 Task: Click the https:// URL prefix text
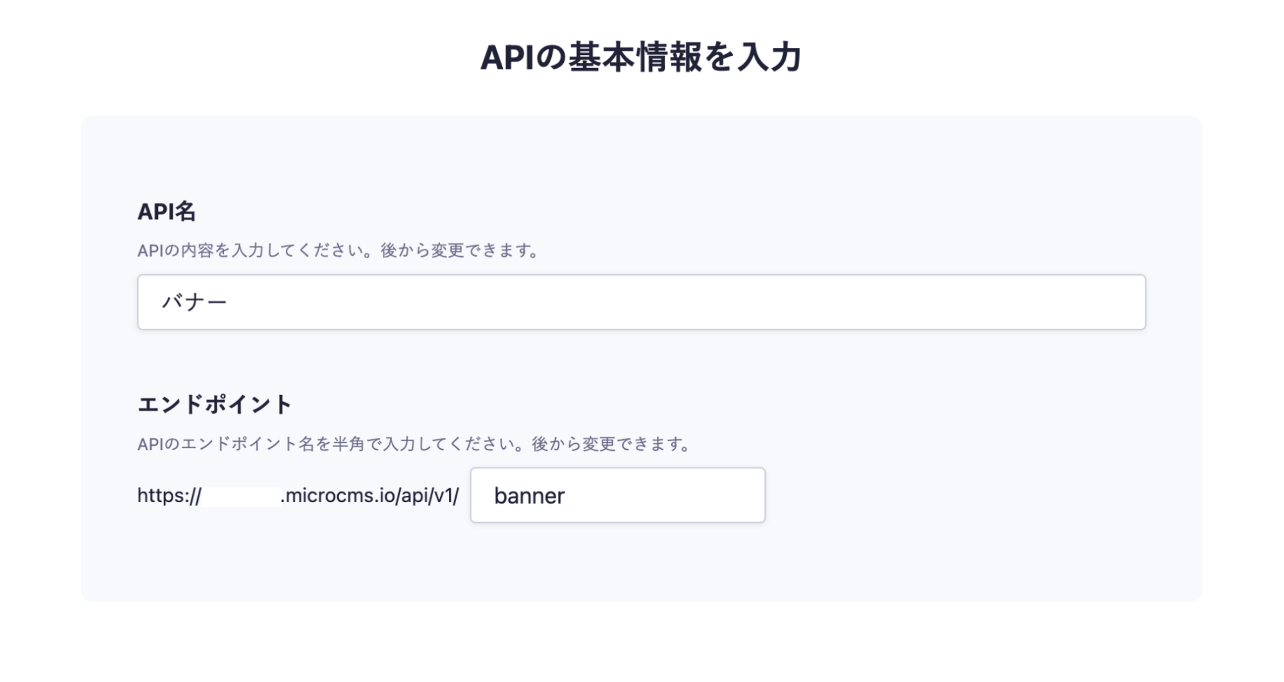coord(169,496)
